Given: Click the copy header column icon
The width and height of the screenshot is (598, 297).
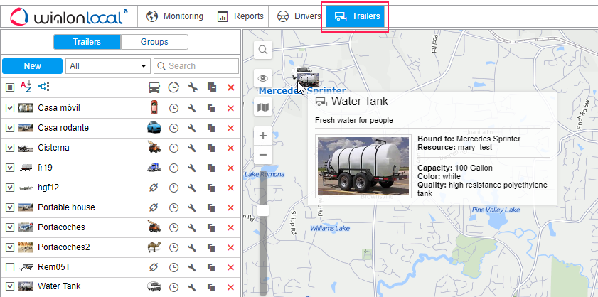Looking at the screenshot, I should [212, 87].
